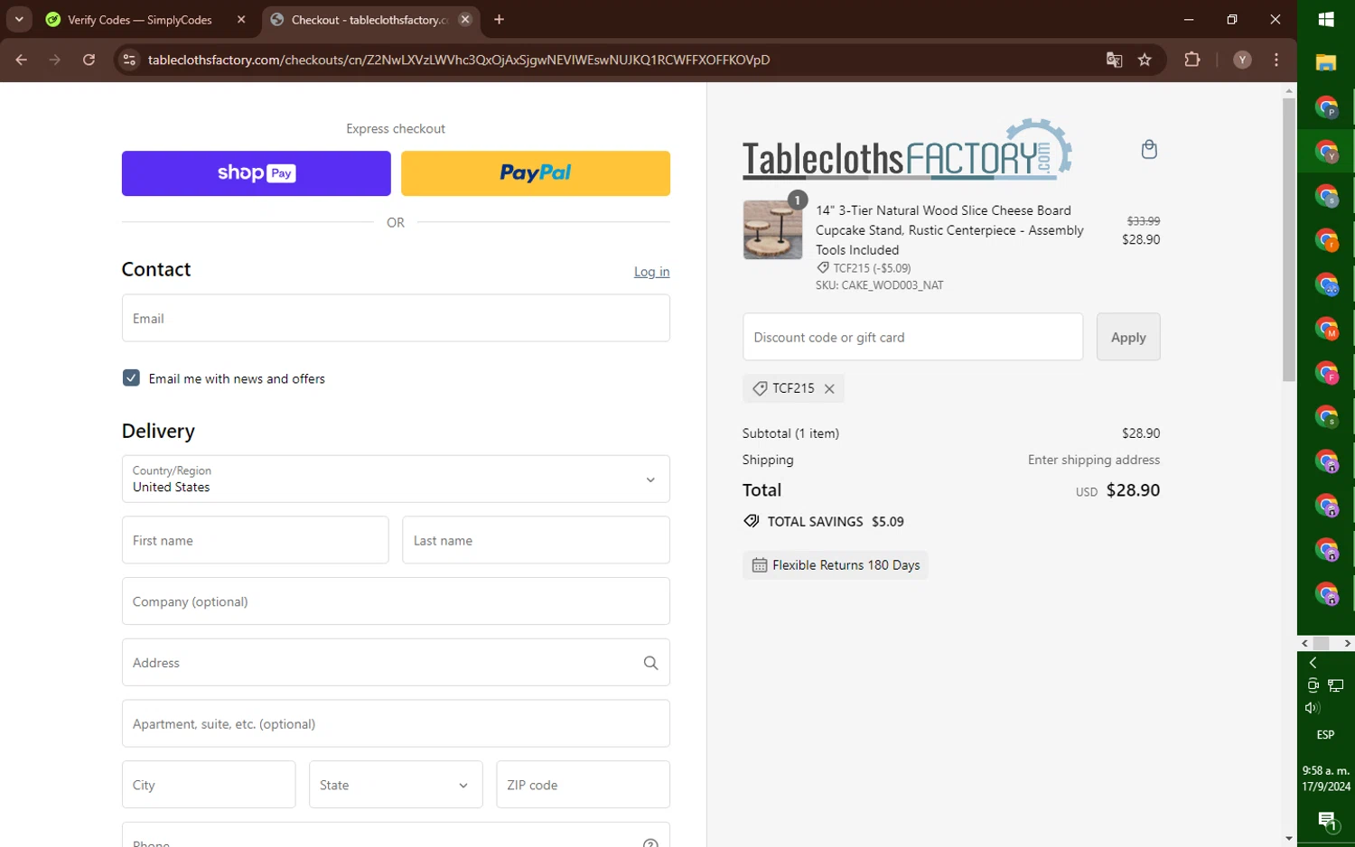Image resolution: width=1355 pixels, height=847 pixels.
Task: Focus the Address input field
Action: (396, 663)
